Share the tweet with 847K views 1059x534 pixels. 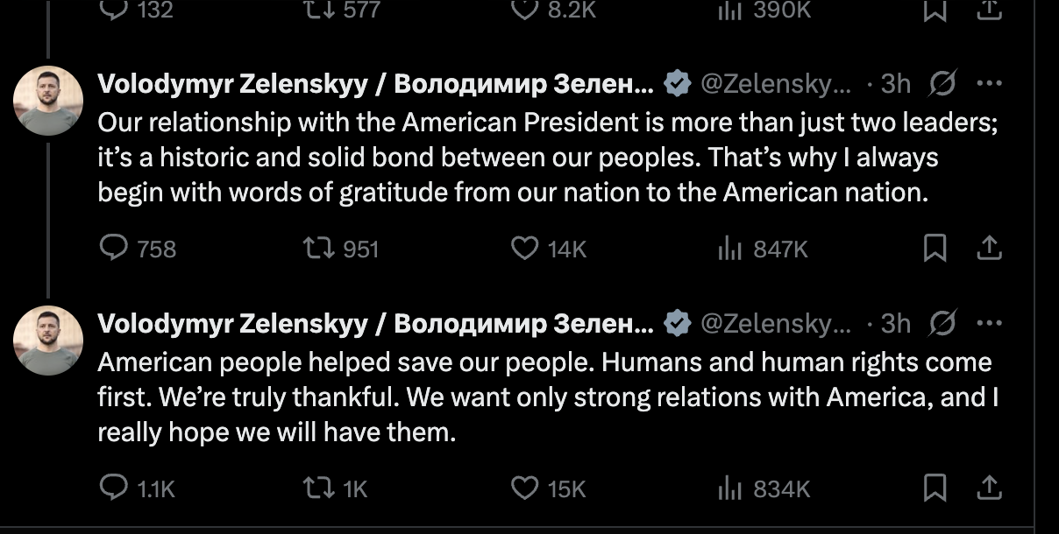coord(989,249)
